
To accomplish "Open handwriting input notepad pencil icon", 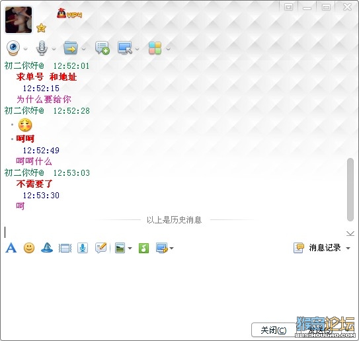I will [x=101, y=248].
